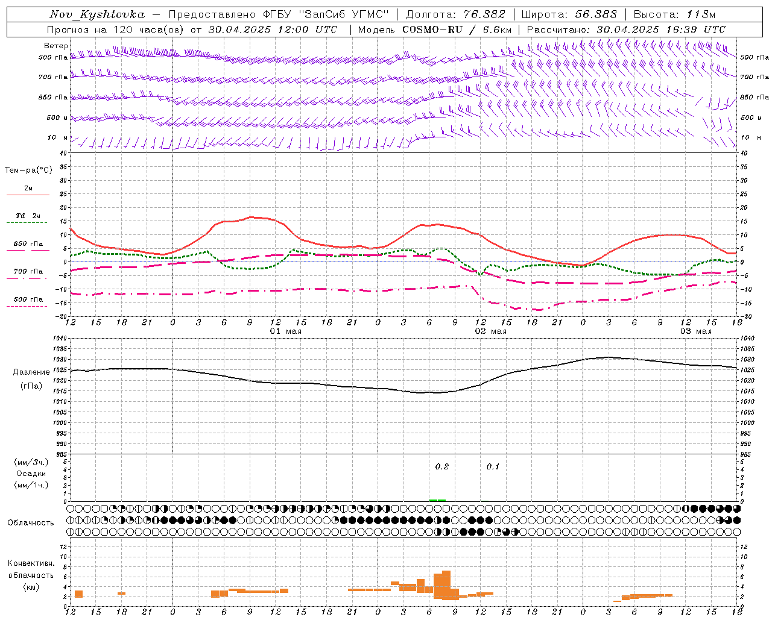Click the model resolution 6.6км
The width and height of the screenshot is (772, 617).
[x=497, y=30]
